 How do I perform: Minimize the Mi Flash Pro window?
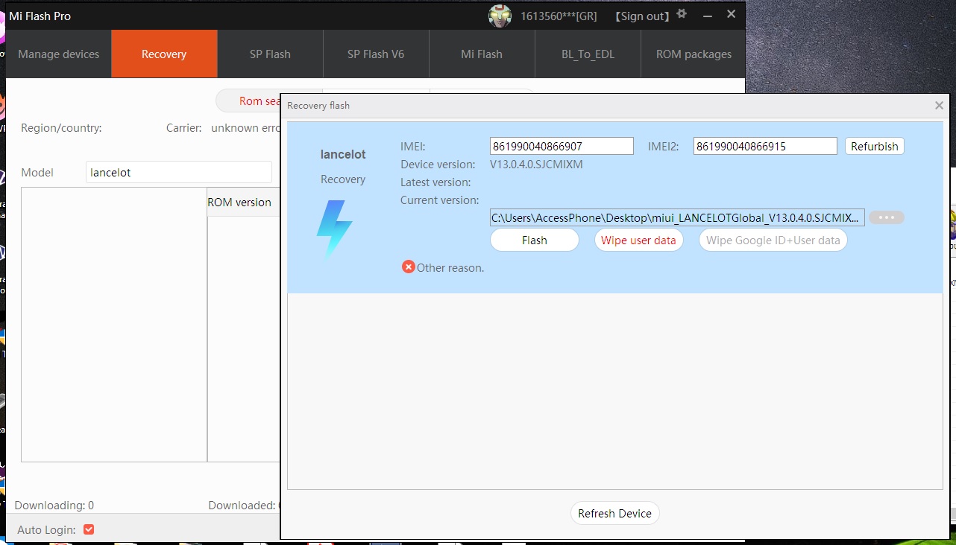pyautogui.click(x=707, y=16)
